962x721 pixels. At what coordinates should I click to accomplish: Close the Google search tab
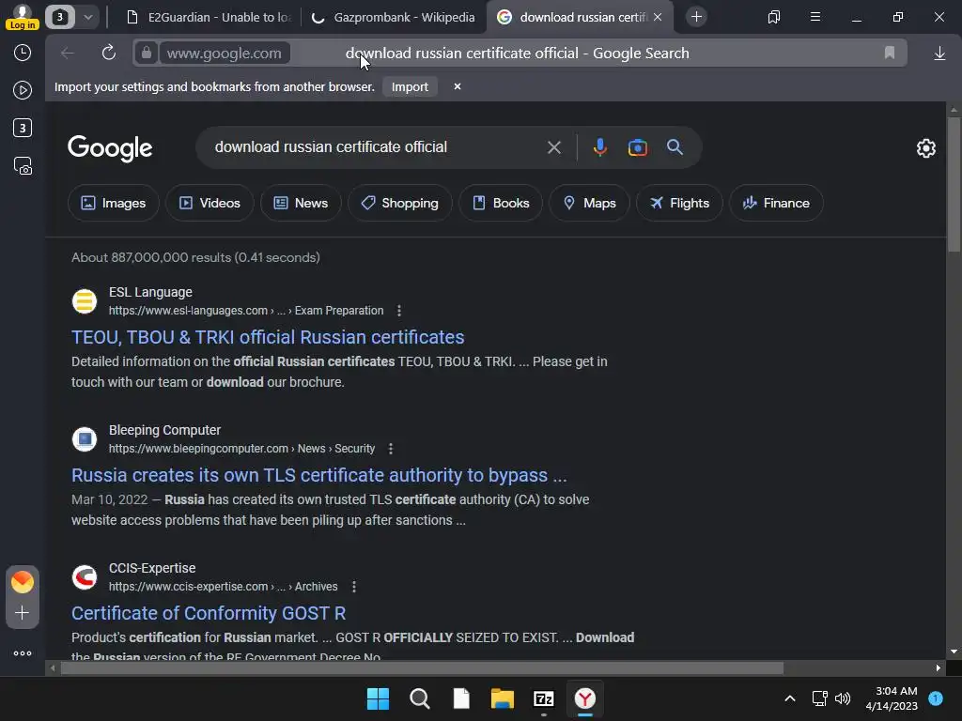658,17
